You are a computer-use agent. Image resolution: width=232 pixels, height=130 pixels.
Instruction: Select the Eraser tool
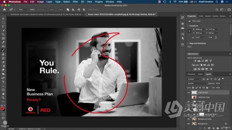3,62
